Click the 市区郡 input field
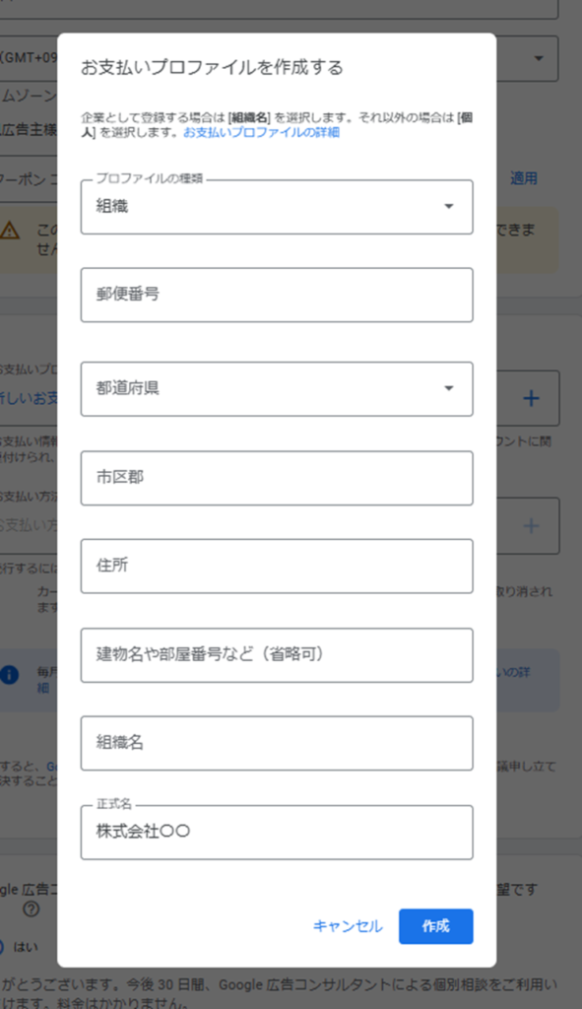Image resolution: width=582 pixels, height=1009 pixels. point(277,478)
